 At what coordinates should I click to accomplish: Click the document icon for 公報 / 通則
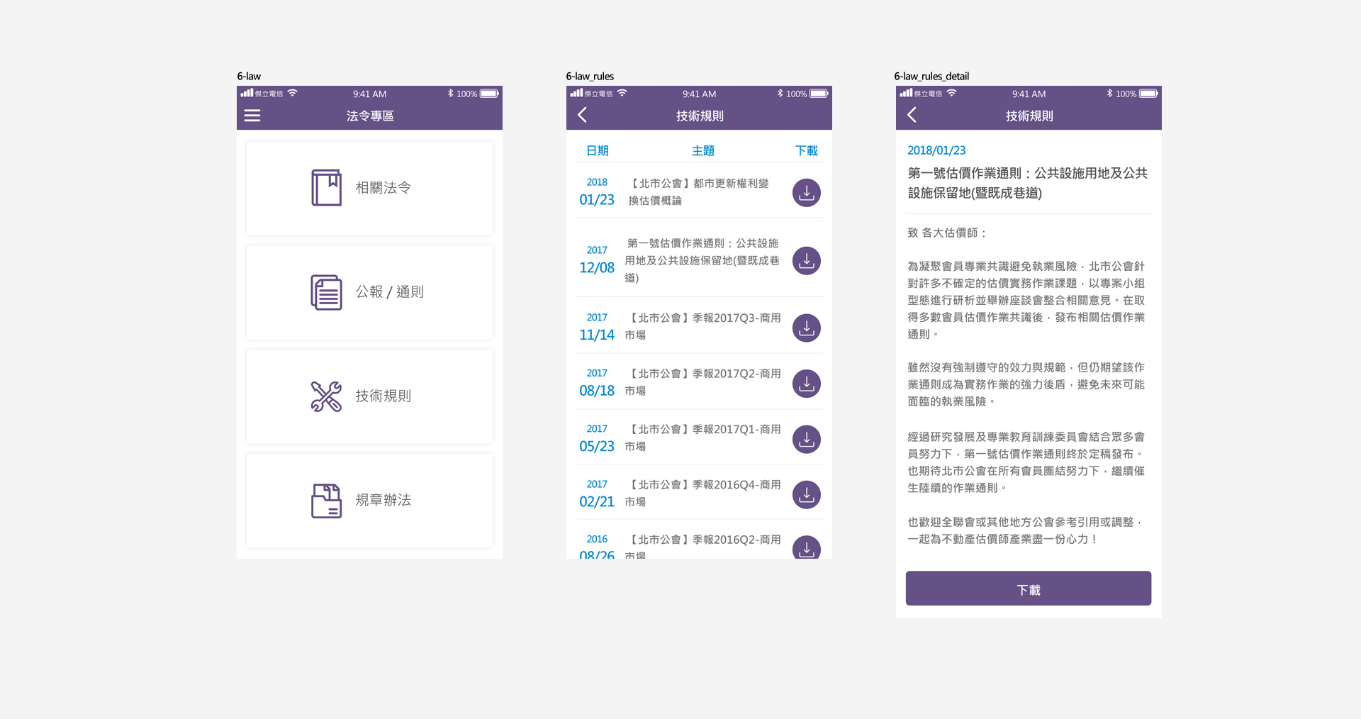(x=326, y=292)
